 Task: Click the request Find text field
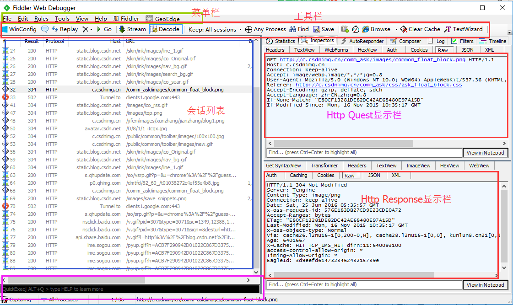click(x=364, y=152)
